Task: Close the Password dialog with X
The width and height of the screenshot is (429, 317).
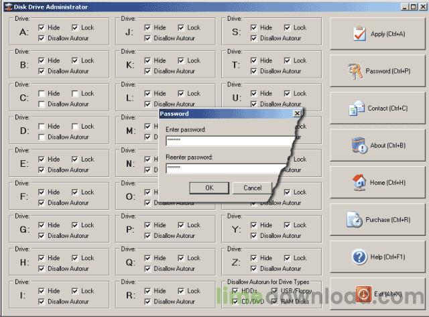Action: click(297, 114)
